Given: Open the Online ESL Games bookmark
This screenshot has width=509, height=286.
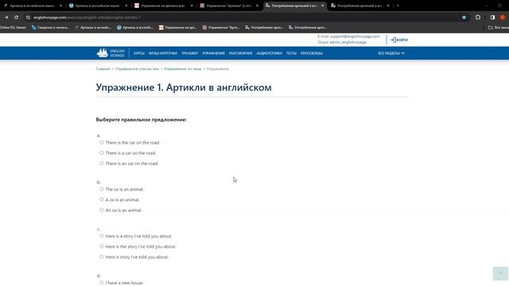Looking at the screenshot, I should coord(13,28).
